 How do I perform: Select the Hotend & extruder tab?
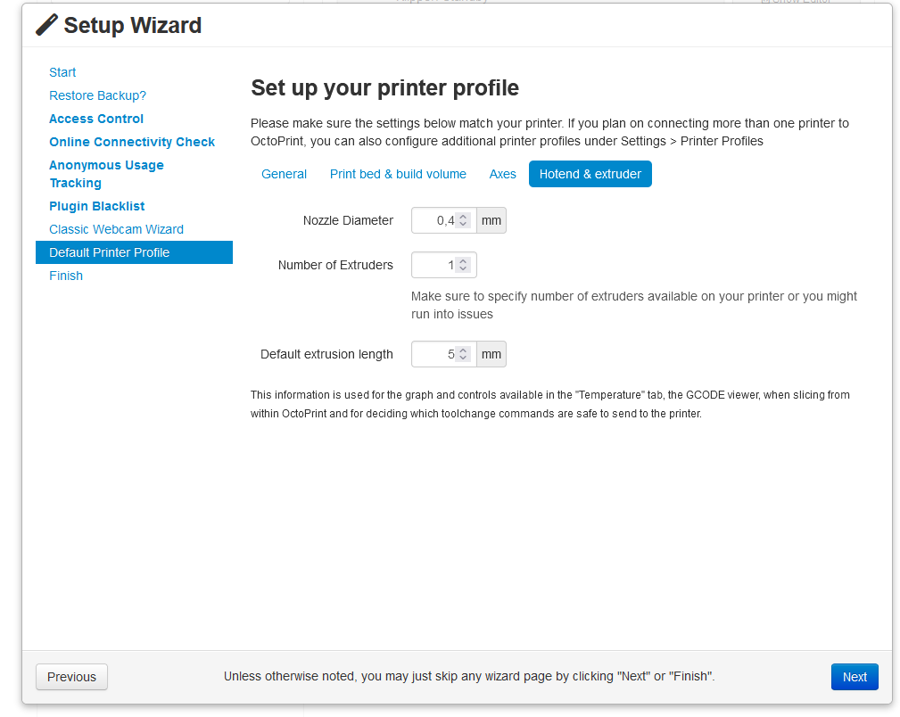point(590,174)
